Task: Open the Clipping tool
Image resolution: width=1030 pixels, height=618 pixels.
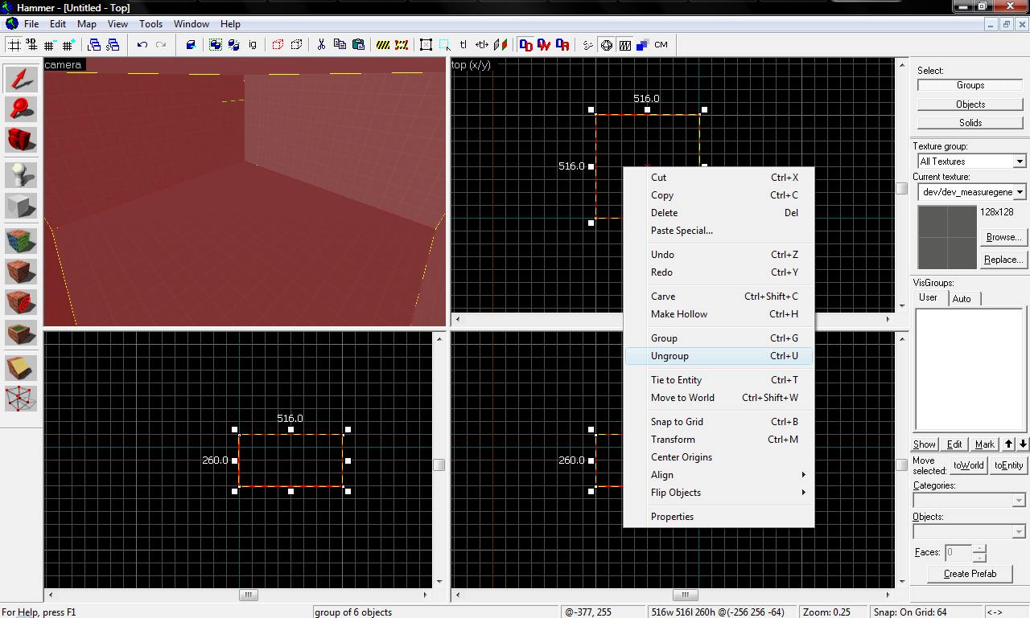Action: [x=22, y=368]
